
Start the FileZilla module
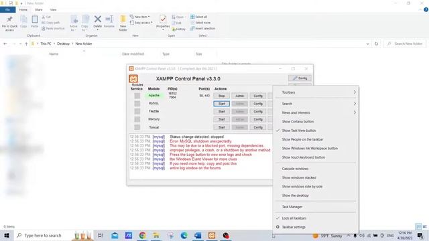pyautogui.click(x=222, y=112)
